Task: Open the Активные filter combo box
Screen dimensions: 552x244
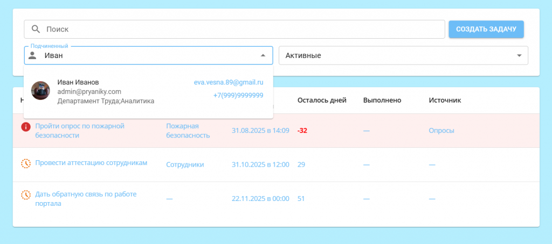Action: pyautogui.click(x=399, y=55)
